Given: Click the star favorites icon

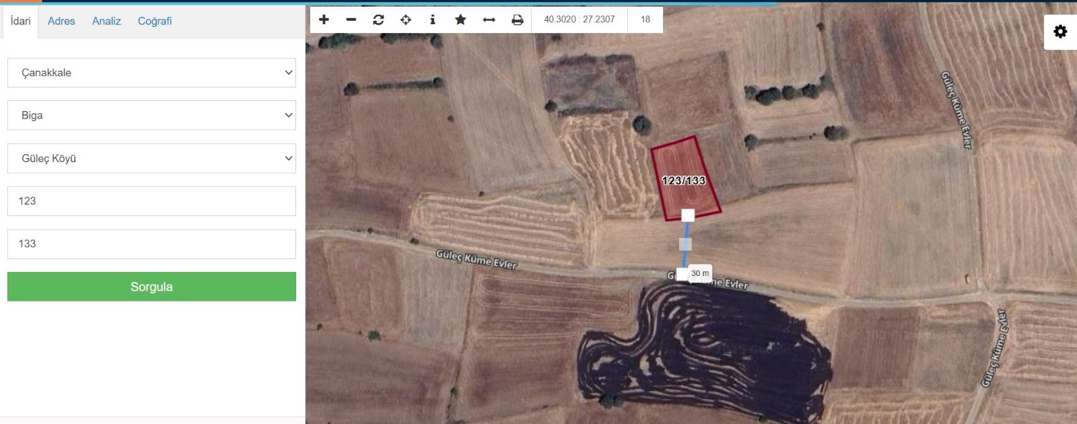Looking at the screenshot, I should pos(460,20).
